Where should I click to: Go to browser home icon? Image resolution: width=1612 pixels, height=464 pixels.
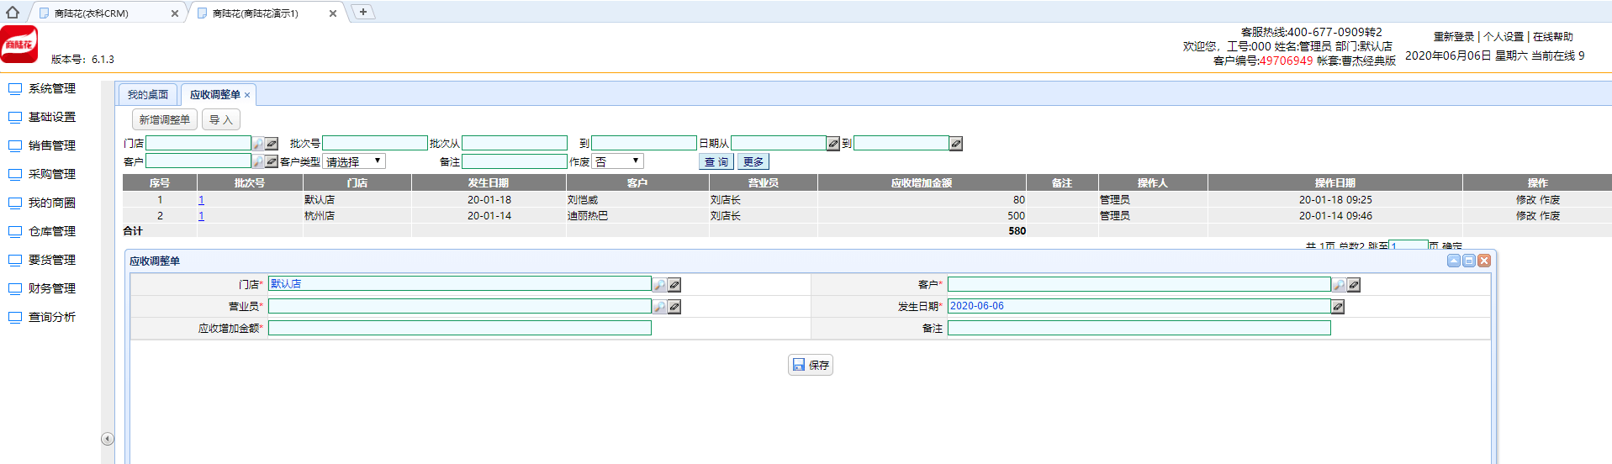coord(13,12)
